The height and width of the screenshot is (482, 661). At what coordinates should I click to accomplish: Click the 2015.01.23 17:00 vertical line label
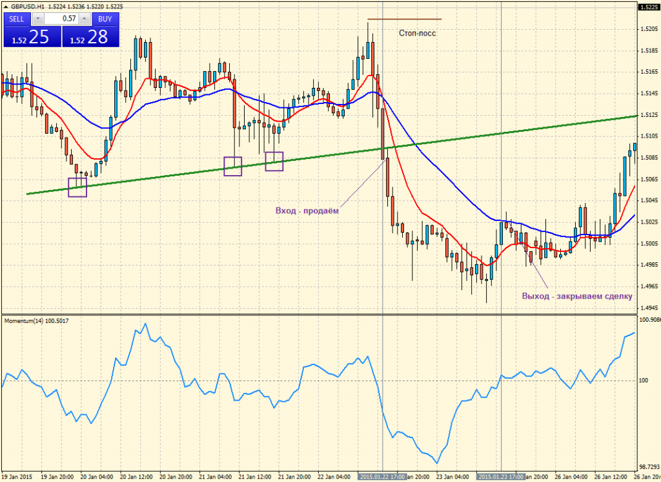point(501,477)
